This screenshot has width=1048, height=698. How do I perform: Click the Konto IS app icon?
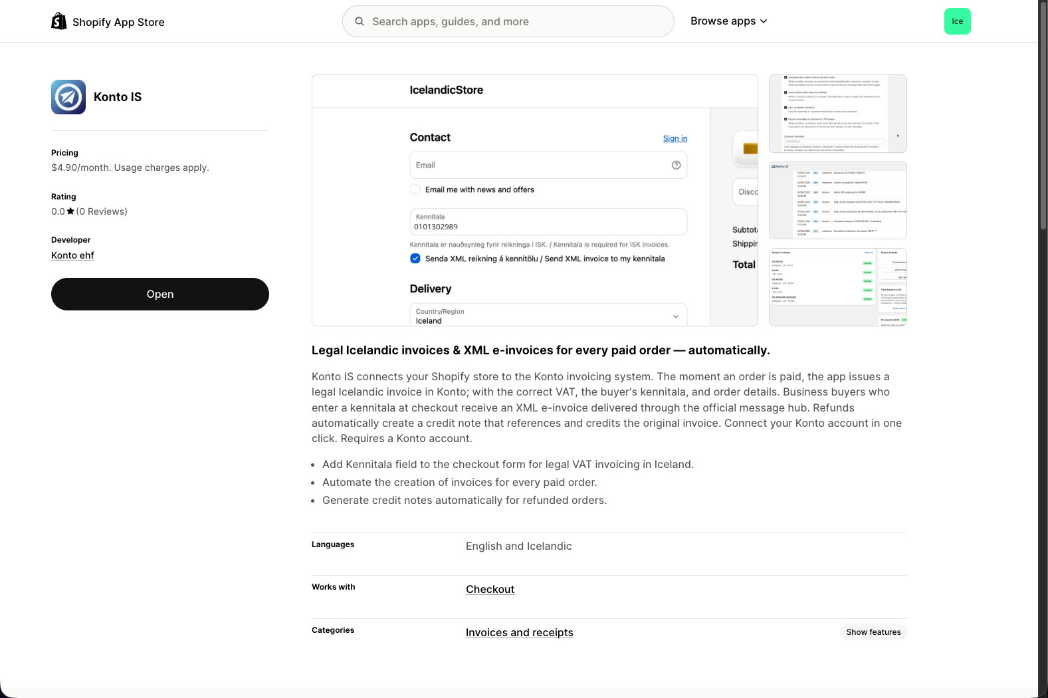[x=68, y=97]
